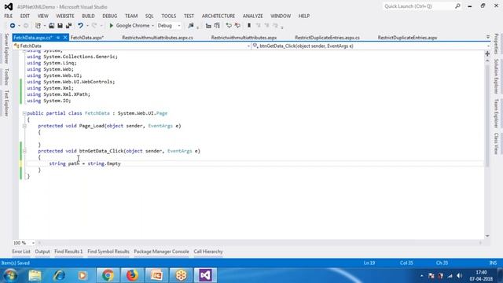Click the Uncomment selection toolbar icon

click(x=237, y=26)
